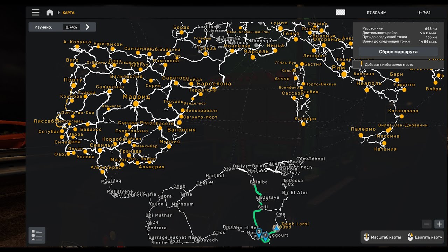The width and height of the screenshot is (448, 252).
Task: Click the Альмерия map label
Action: click(152, 167)
